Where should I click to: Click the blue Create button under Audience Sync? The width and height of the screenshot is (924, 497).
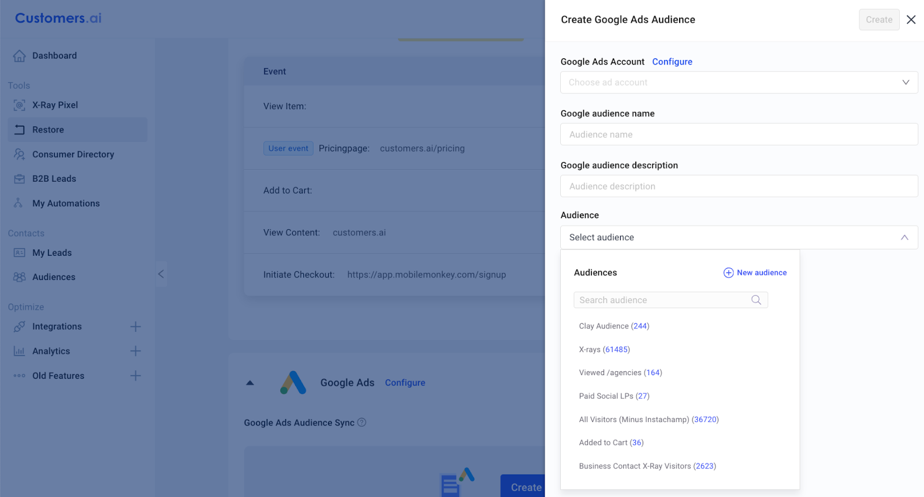click(x=523, y=486)
